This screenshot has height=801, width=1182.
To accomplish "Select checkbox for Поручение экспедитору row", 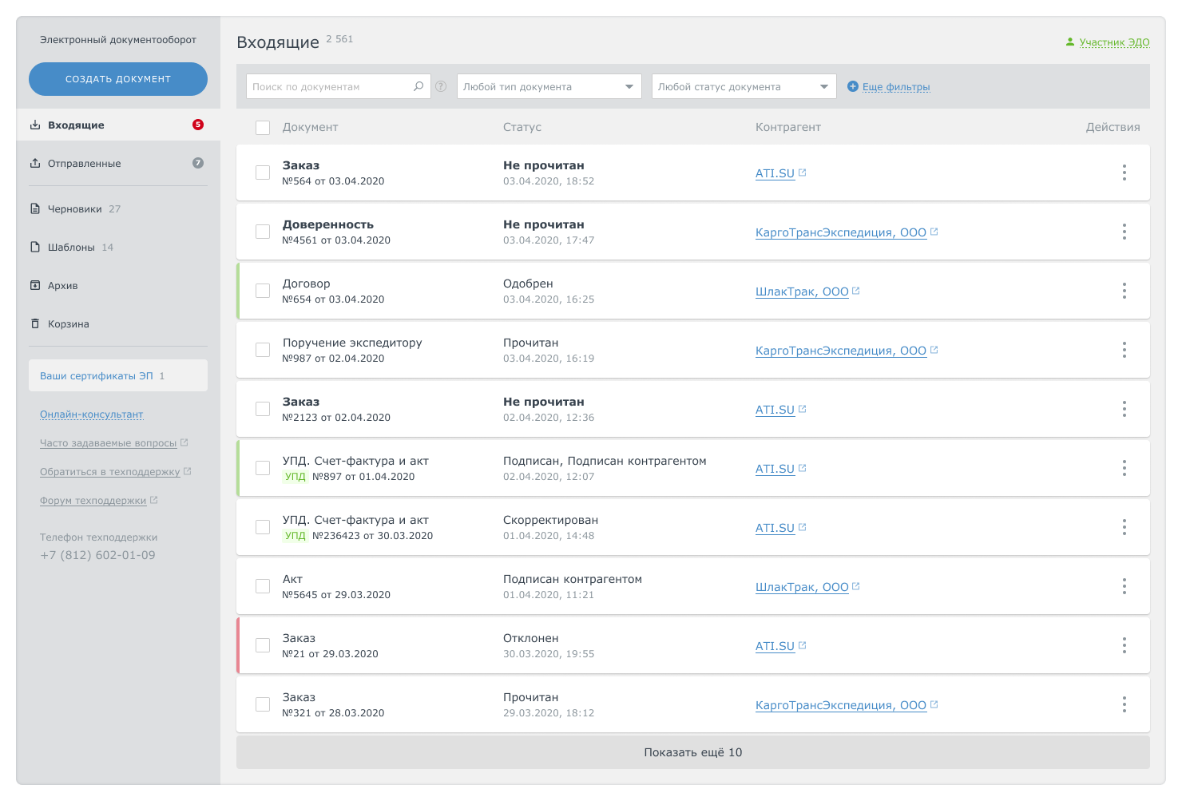I will tap(263, 350).
